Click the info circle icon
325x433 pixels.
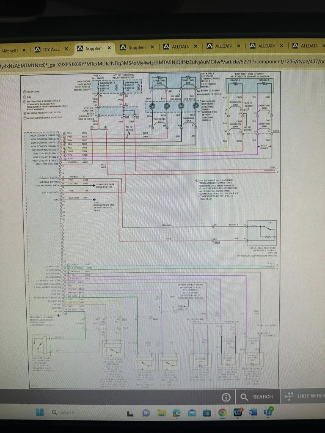226,397
